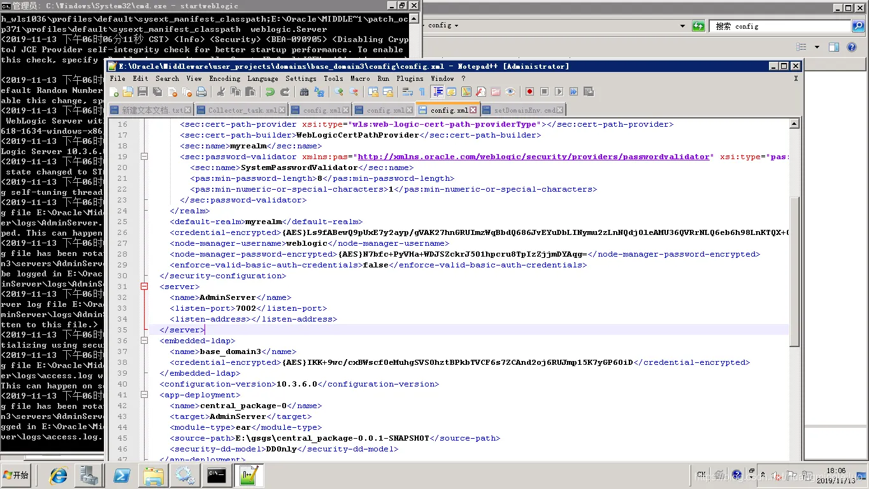Click the green refresh button in Explorer
Viewport: 869px width, 489px height.
tap(699, 26)
